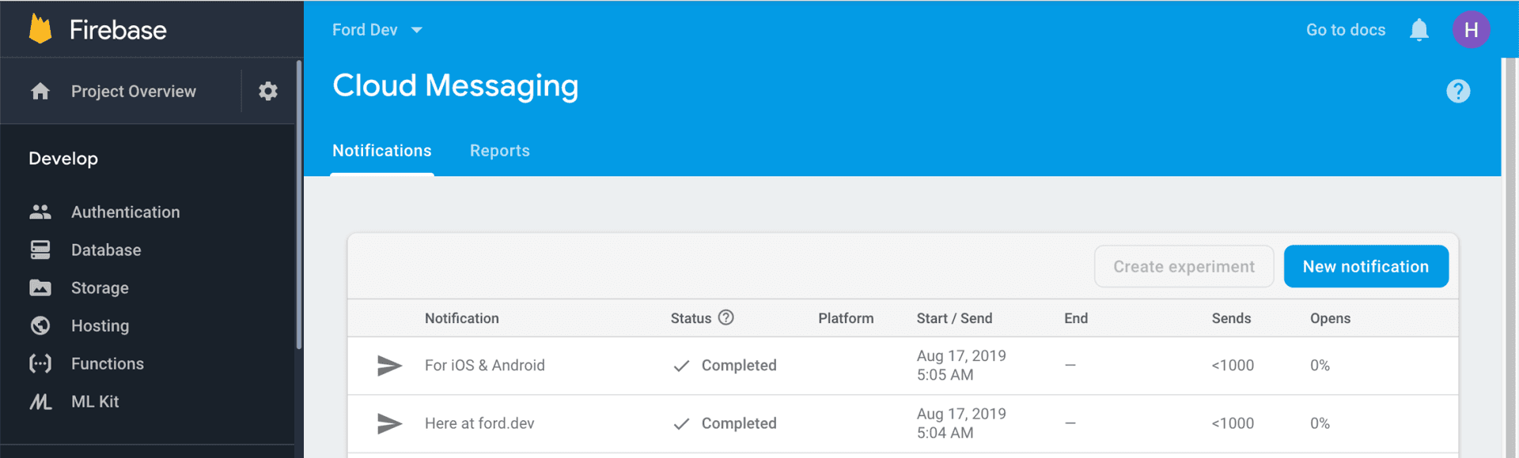Click the ML Kit sidebar icon

(x=40, y=402)
